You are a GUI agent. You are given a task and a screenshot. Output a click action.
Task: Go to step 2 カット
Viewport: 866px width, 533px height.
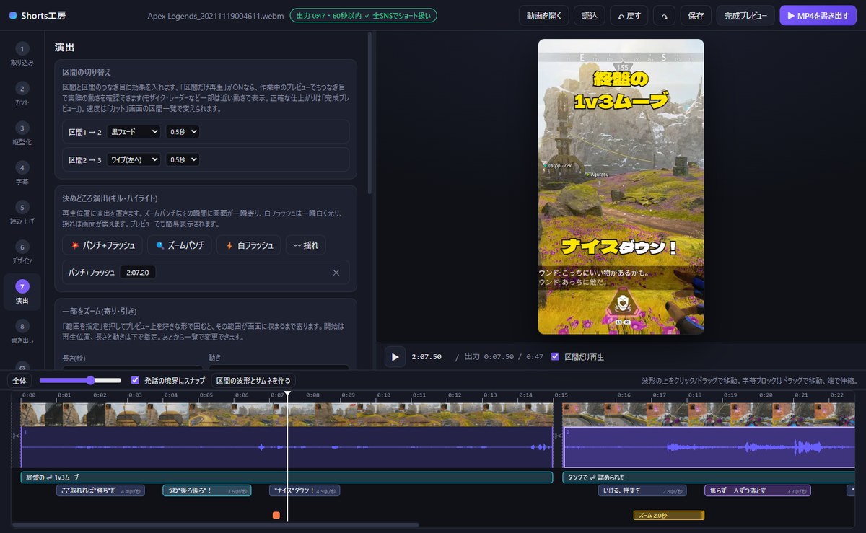point(22,94)
